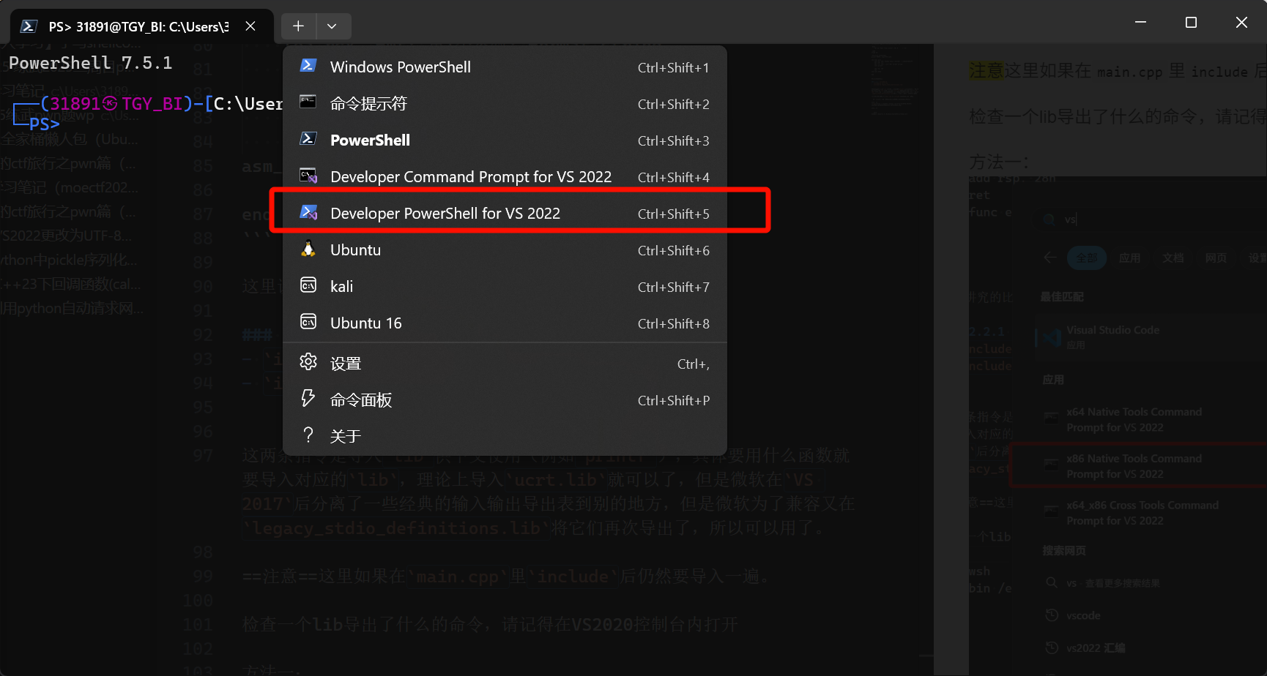1267x676 pixels.
Task: Click the Ctrl+Shift+7 shortcut label
Action: point(673,287)
